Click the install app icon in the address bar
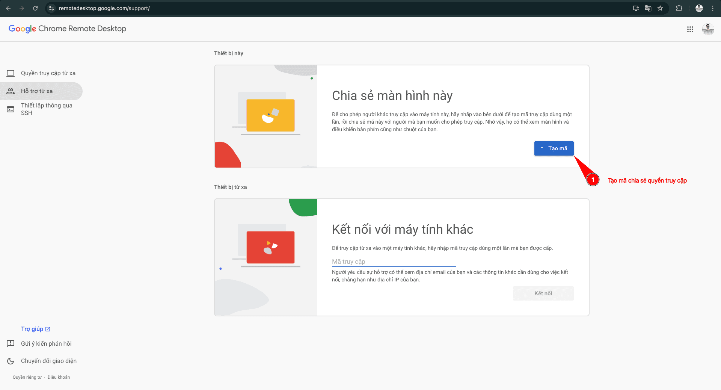The image size is (721, 390). (x=636, y=8)
